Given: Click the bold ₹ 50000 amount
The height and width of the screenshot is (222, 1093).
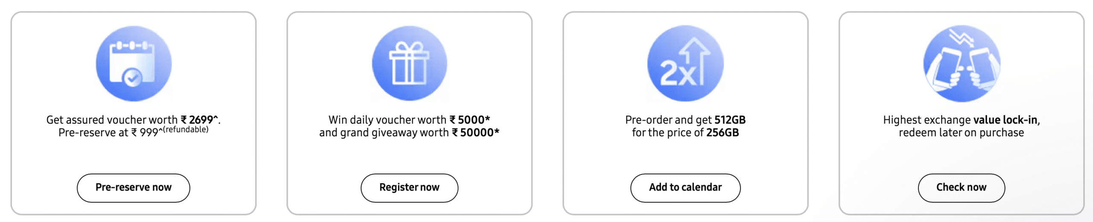Looking at the screenshot, I should [475, 133].
